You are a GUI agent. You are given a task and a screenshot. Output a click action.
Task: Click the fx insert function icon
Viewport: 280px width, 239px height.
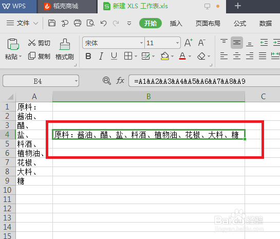(x=120, y=81)
